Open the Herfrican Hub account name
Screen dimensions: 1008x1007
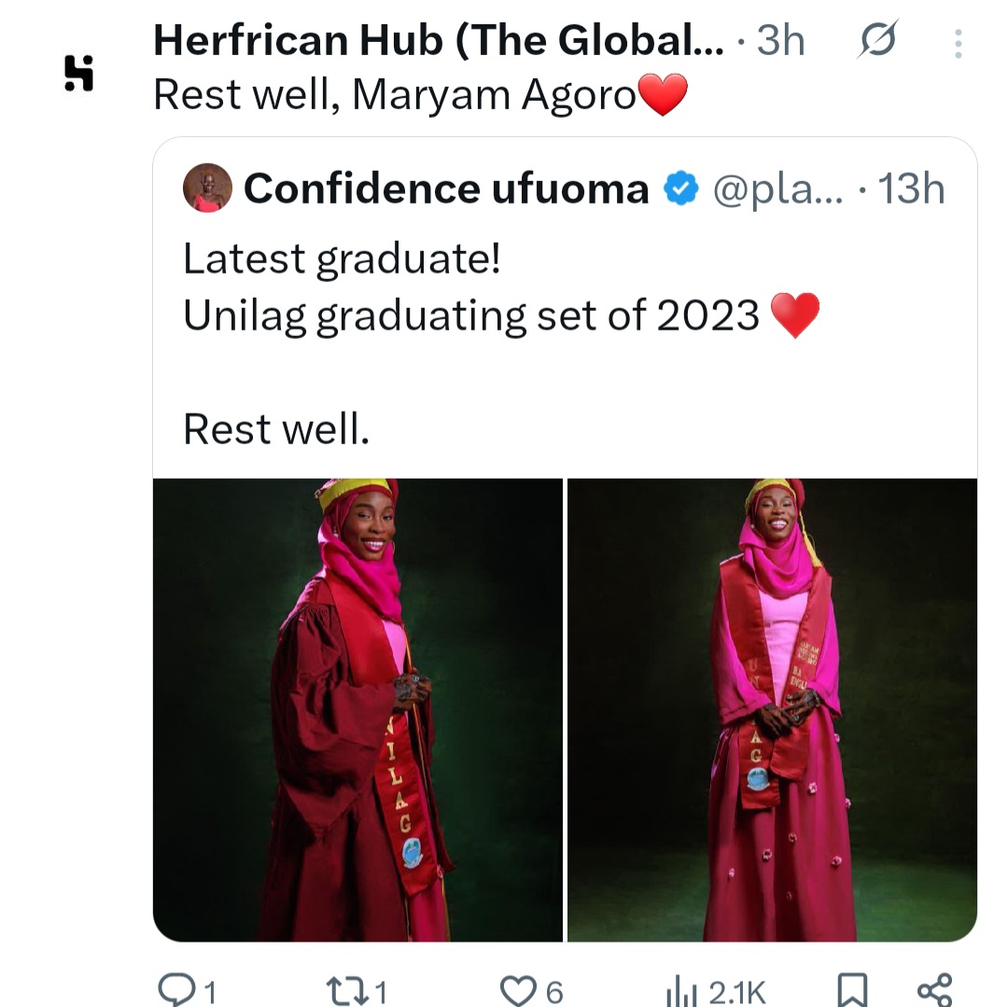(x=437, y=41)
